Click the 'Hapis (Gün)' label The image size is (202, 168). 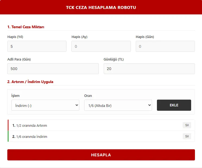(x=145, y=37)
